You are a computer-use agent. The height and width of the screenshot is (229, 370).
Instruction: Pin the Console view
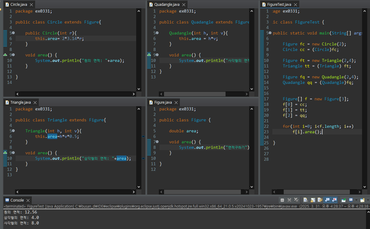click(x=343, y=200)
